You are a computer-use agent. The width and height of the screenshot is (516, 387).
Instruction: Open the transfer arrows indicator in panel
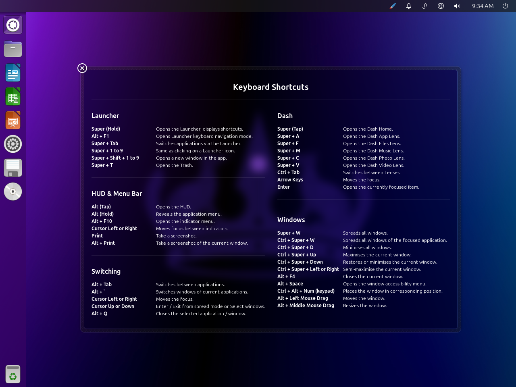[x=425, y=6]
